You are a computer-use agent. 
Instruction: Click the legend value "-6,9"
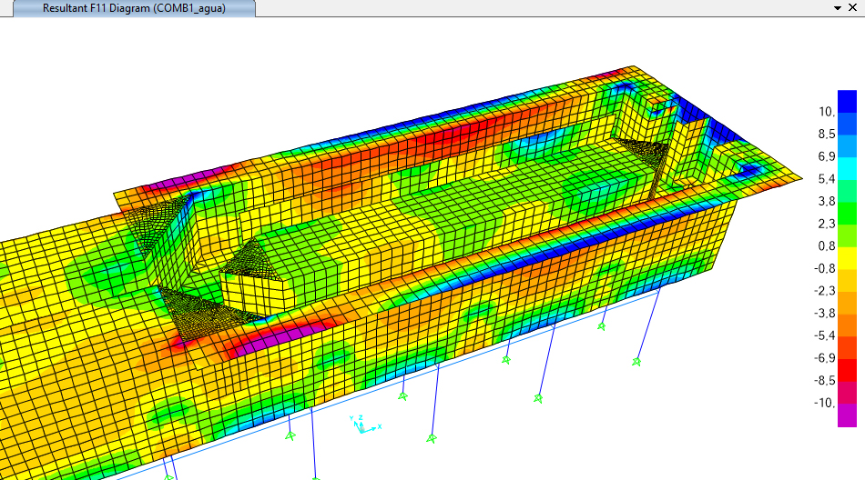tap(825, 358)
